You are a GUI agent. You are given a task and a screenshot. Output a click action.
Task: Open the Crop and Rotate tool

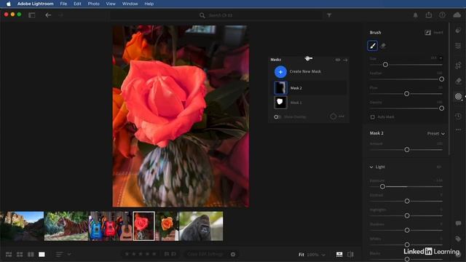(x=458, y=65)
